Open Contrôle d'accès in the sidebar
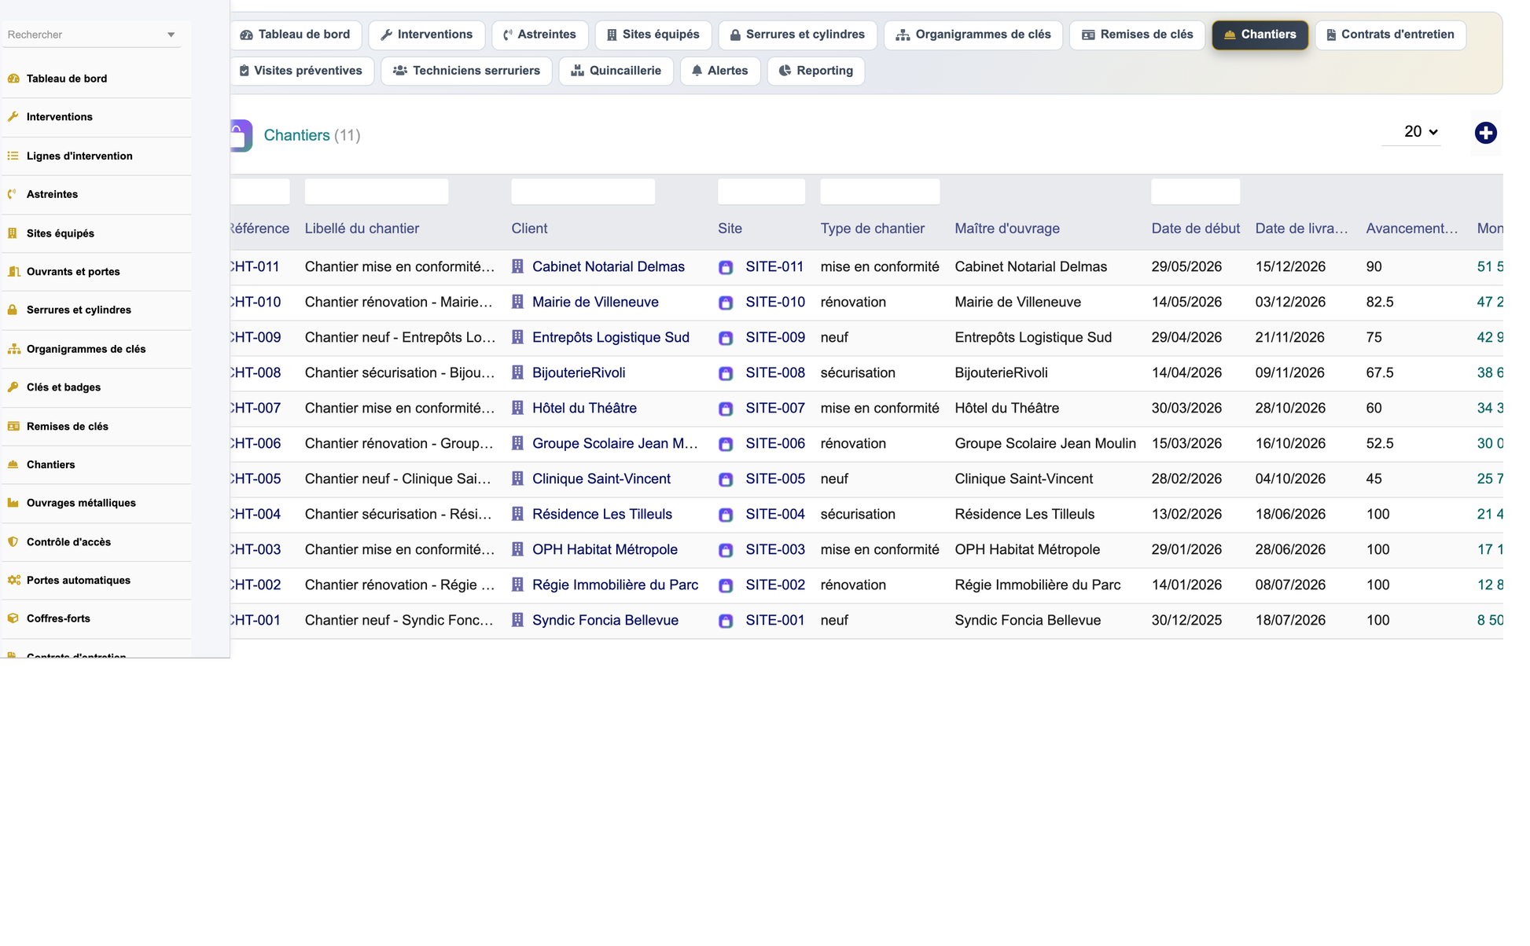 [x=68, y=542]
